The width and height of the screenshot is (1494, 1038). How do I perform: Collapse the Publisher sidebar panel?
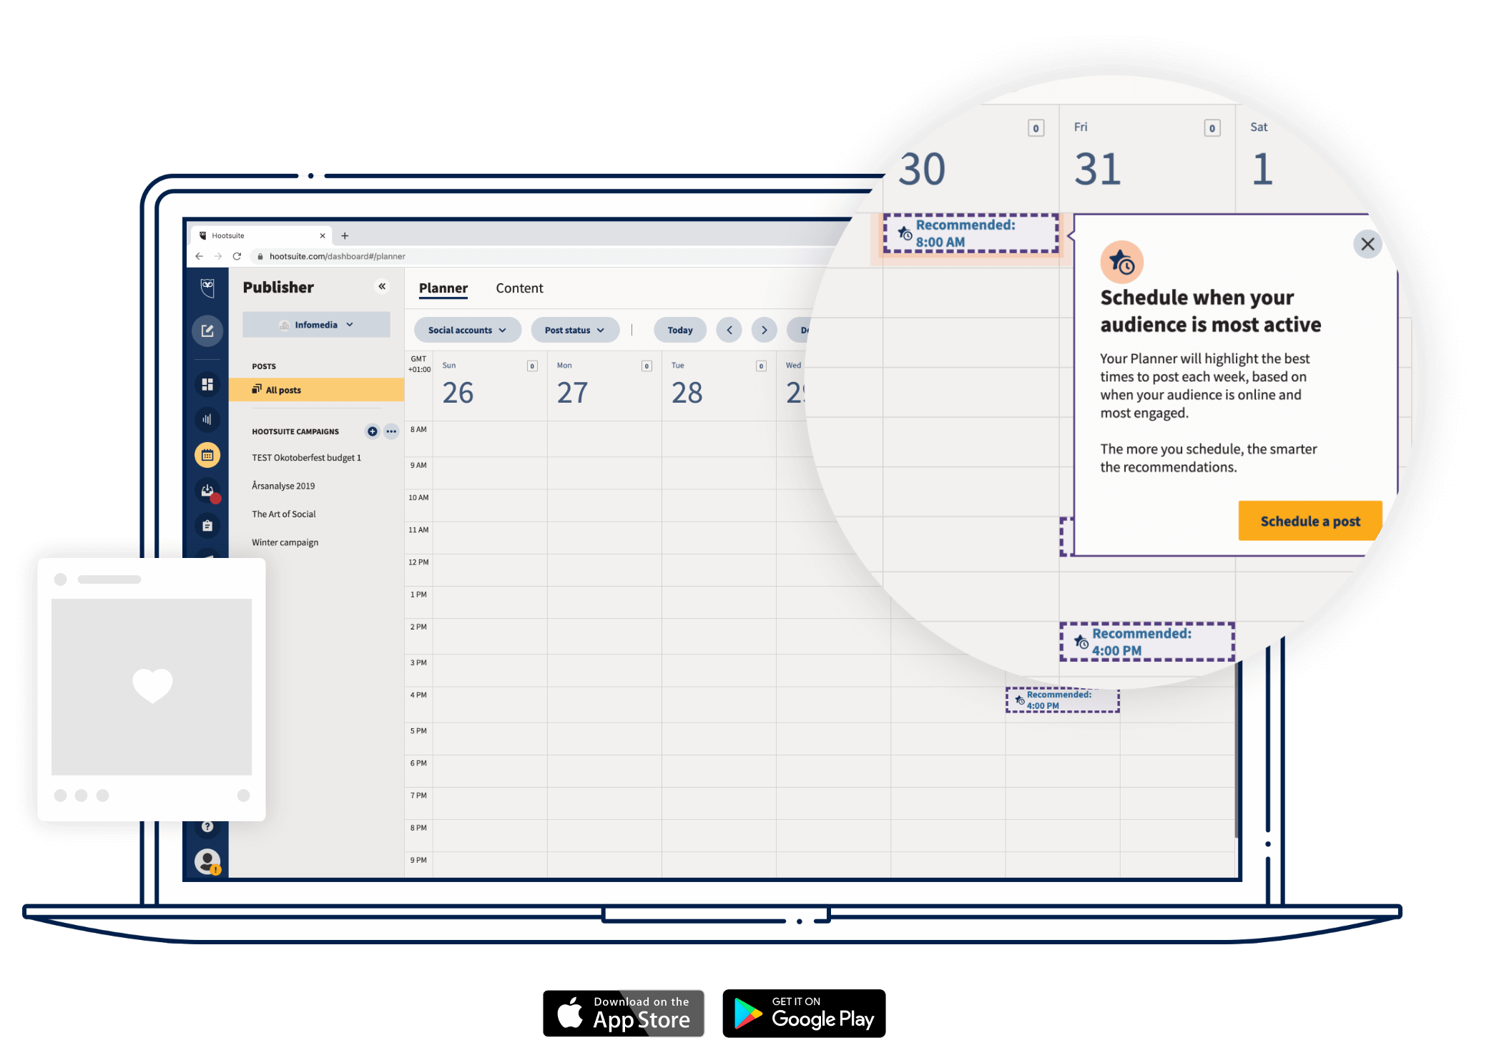(x=383, y=286)
